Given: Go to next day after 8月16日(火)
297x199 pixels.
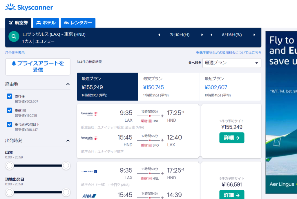Looking at the screenshot, I should coord(254,35).
